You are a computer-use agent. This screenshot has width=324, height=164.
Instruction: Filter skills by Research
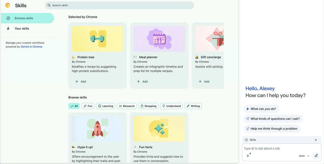coord(127,106)
